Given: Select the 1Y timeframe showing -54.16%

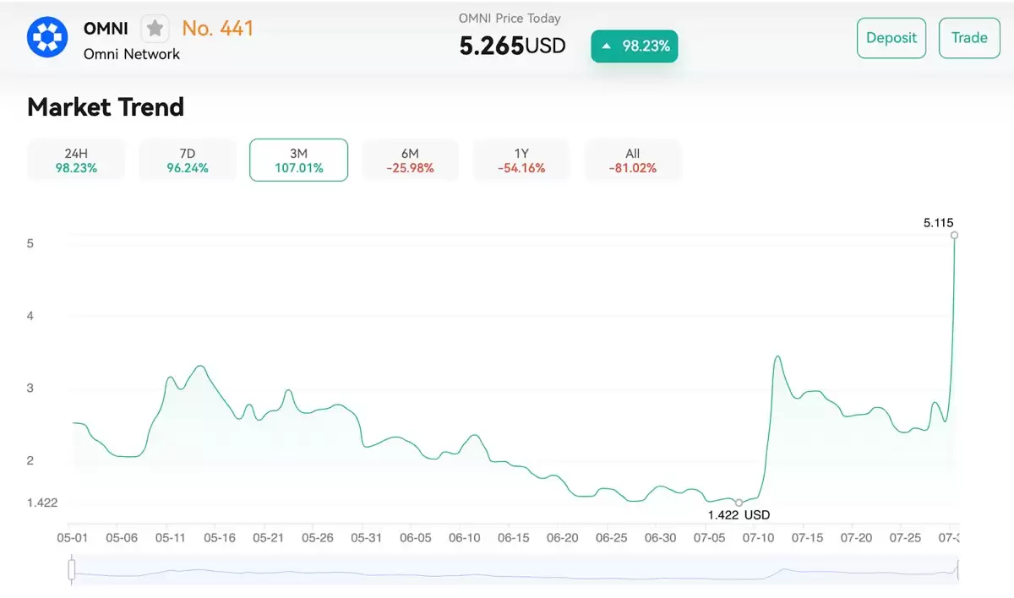Looking at the screenshot, I should (x=521, y=160).
